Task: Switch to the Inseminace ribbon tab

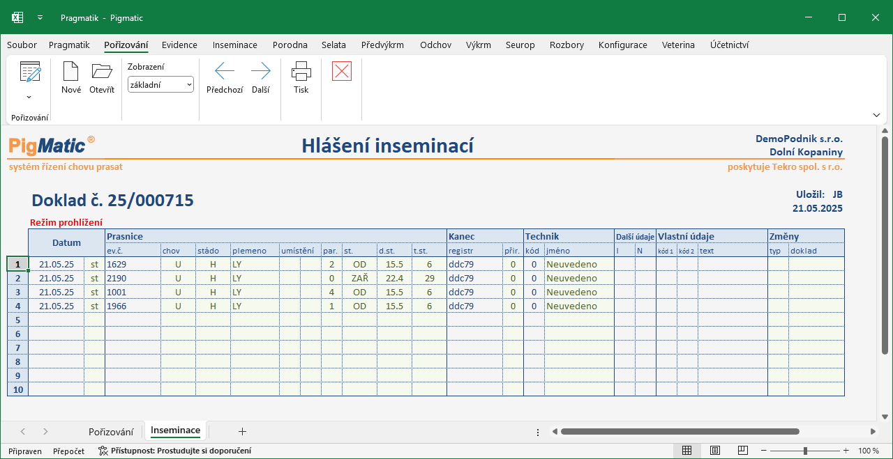Action: pos(235,45)
